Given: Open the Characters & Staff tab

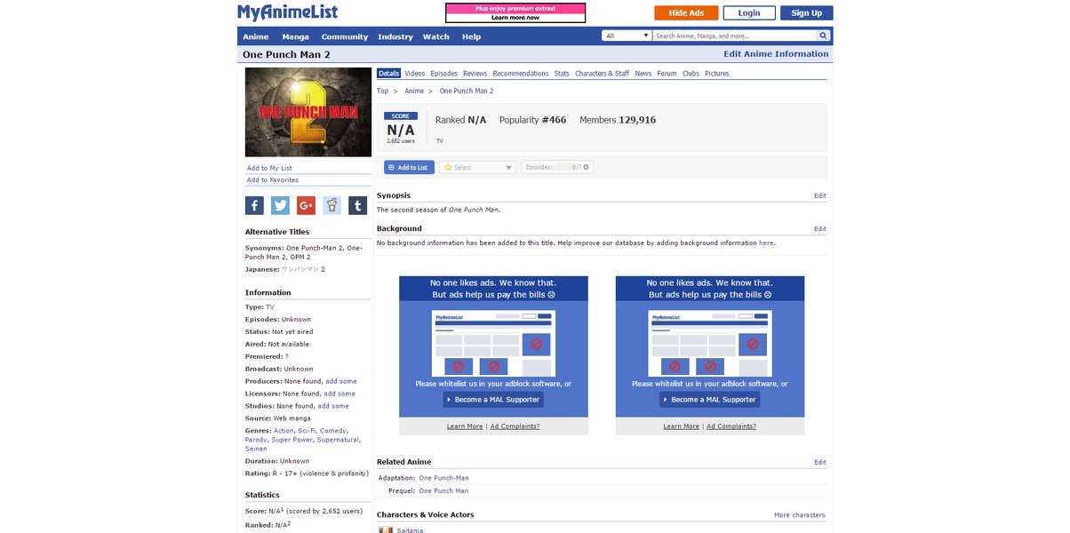Looking at the screenshot, I should tap(603, 74).
